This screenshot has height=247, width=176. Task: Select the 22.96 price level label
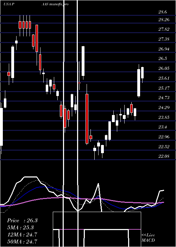(164, 137)
